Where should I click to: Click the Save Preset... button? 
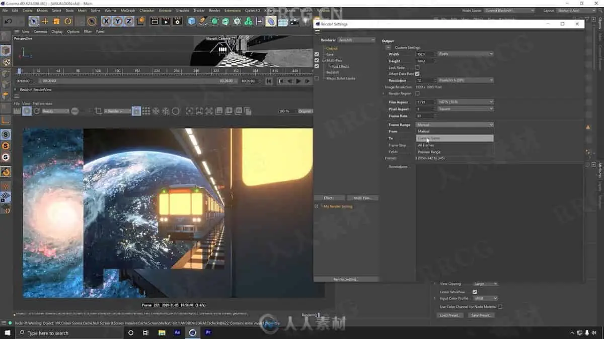(482, 315)
